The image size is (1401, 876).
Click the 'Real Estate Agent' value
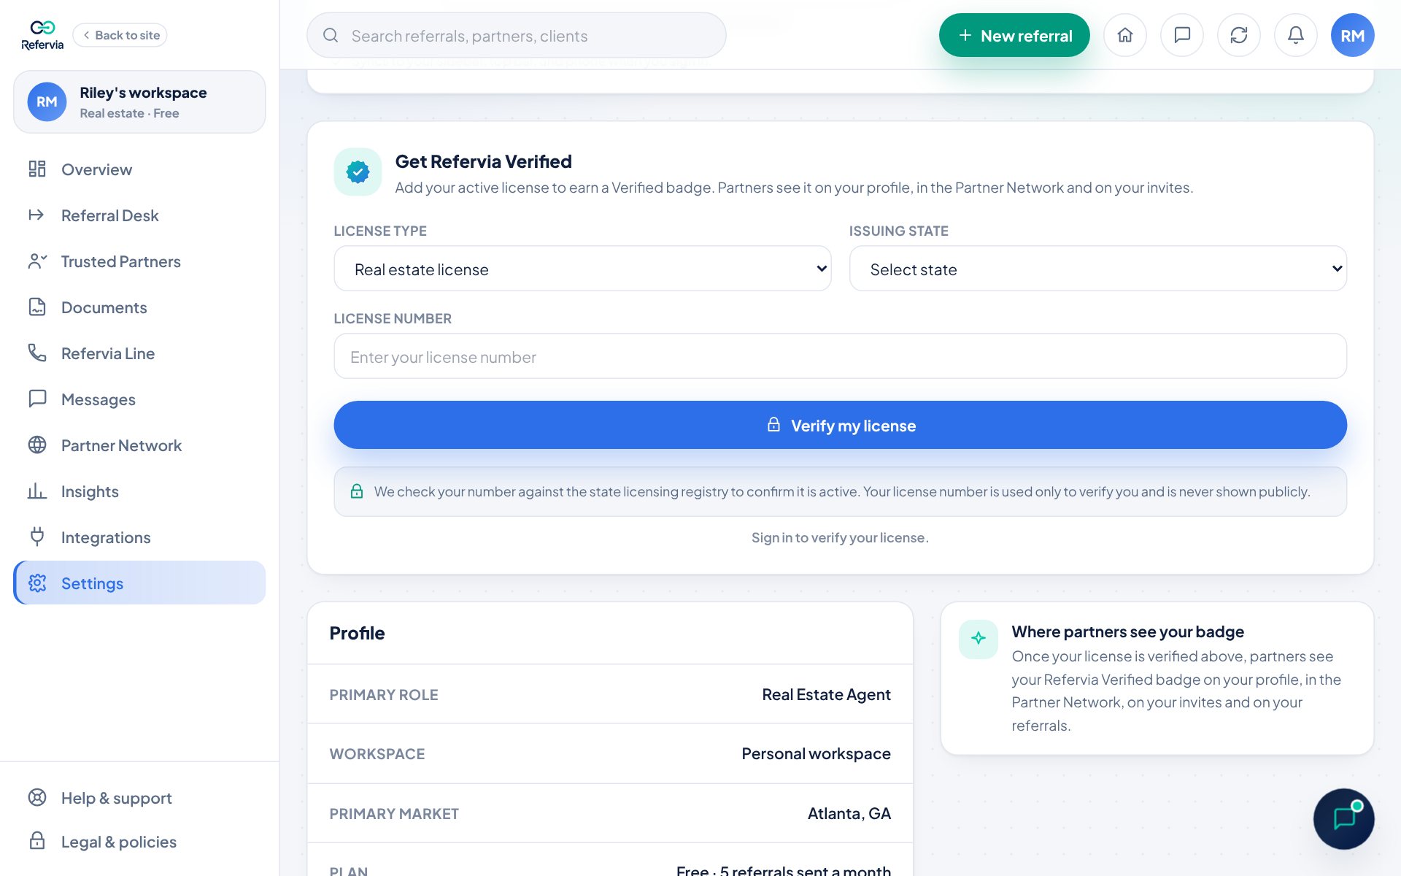(x=826, y=694)
